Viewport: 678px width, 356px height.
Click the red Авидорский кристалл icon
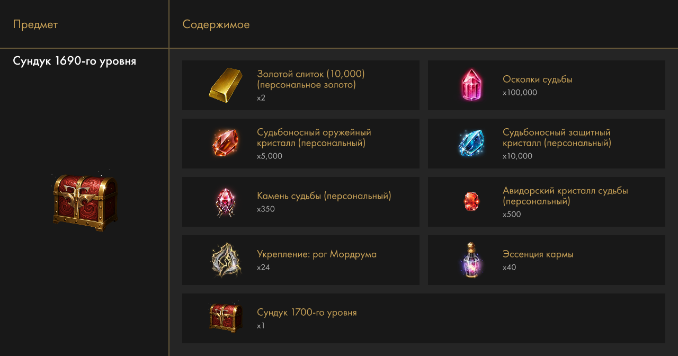pos(471,201)
